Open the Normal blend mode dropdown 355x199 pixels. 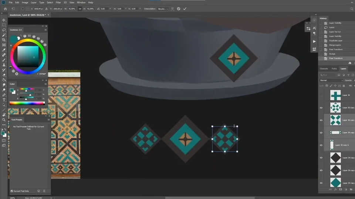(331, 80)
